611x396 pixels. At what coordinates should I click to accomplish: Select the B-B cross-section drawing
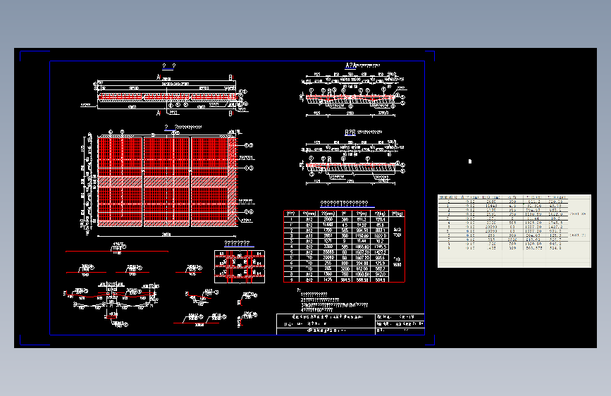(x=353, y=162)
